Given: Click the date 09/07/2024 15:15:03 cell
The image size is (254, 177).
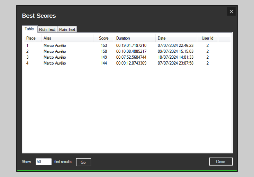Looking at the screenshot, I should coord(175,51).
